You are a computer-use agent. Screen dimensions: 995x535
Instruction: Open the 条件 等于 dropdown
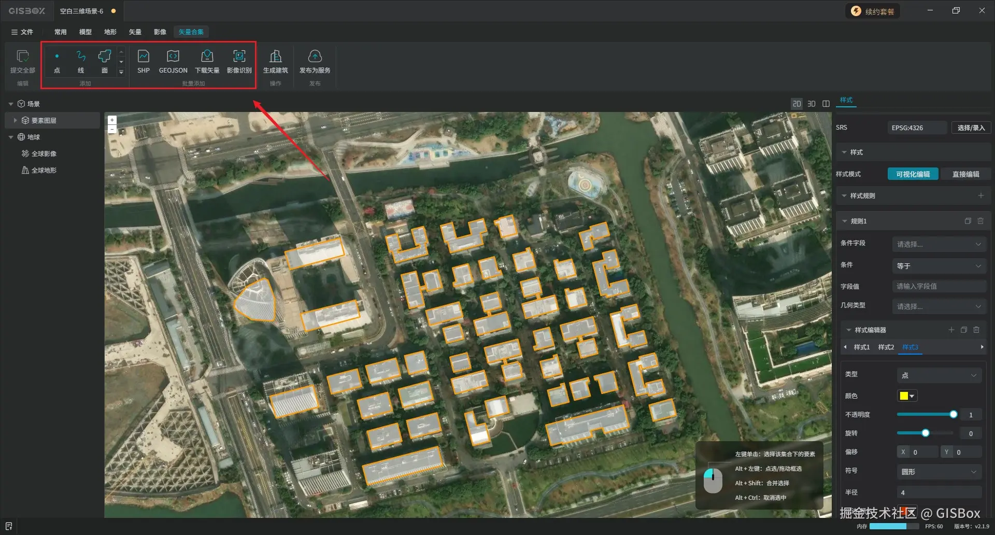pos(939,266)
